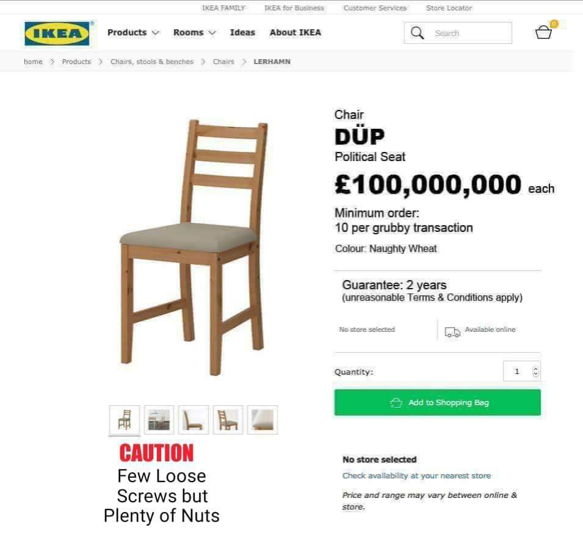Go to Chairs, stools & benches breadcrumb
583x537 pixels.
pos(151,62)
